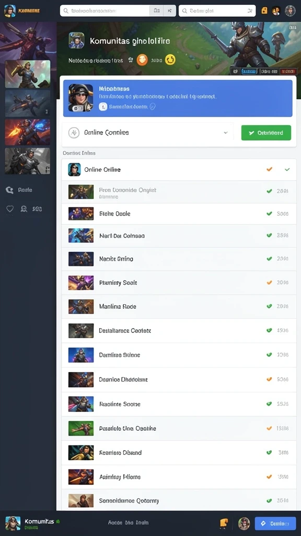Click the heart icon in left sidebar
Viewport: 301px width, 536px height.
10,208
